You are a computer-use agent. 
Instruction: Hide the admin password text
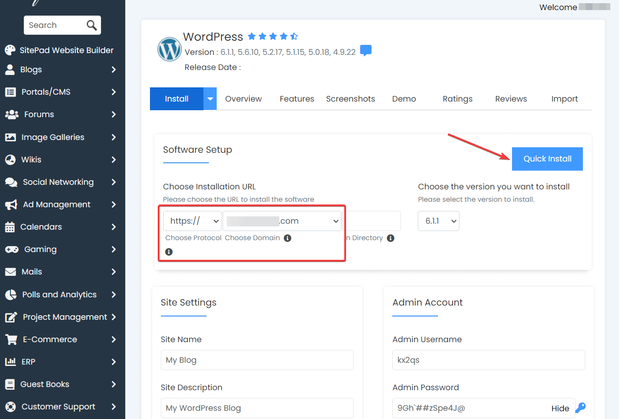(560, 408)
